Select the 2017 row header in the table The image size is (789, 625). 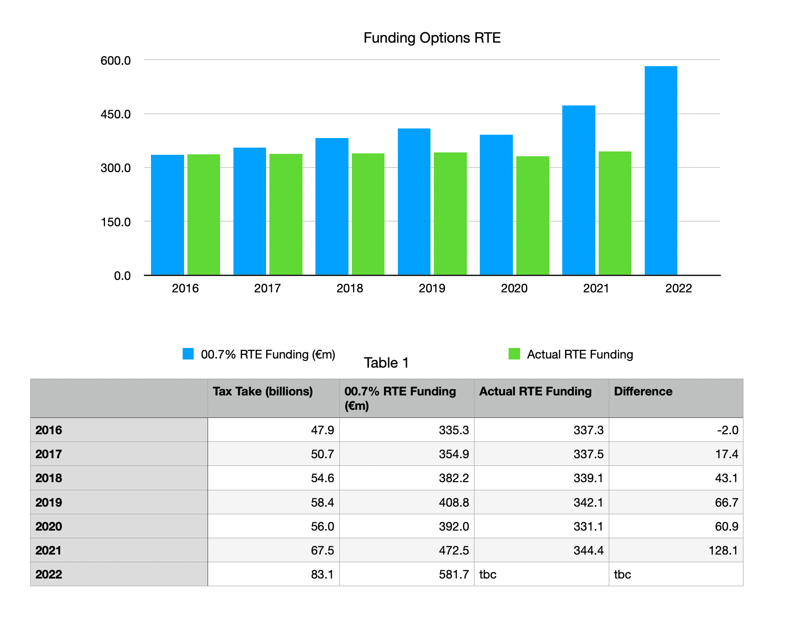coord(119,454)
